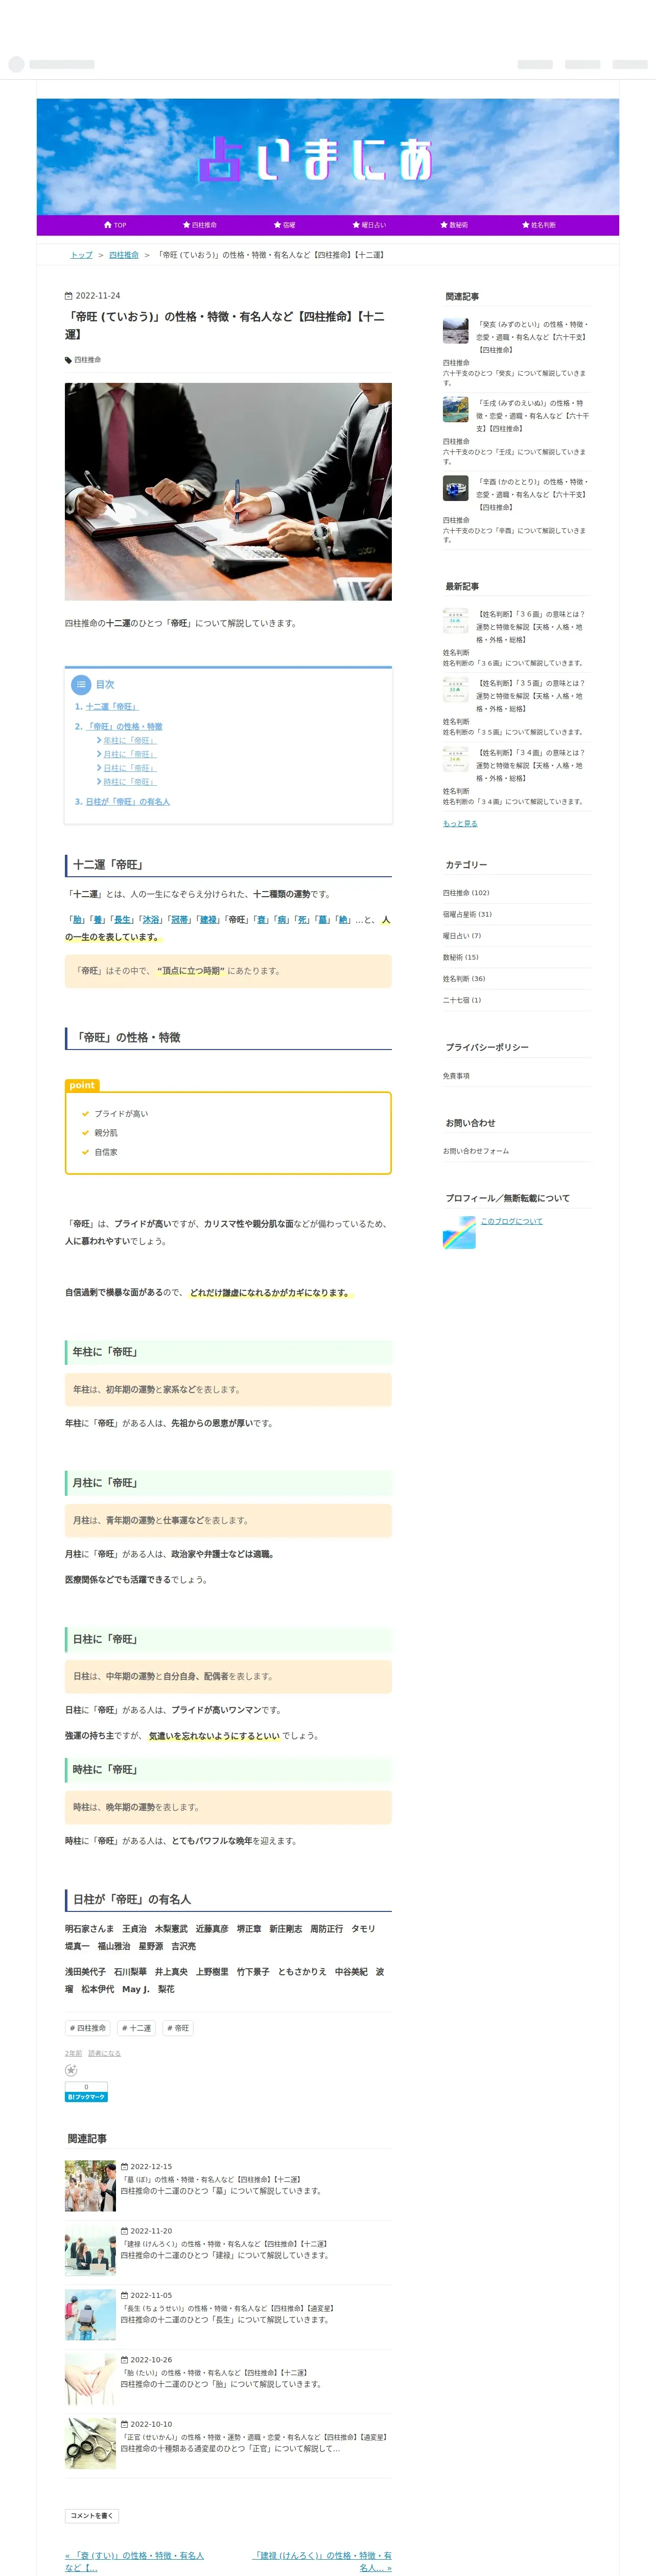Viewport: 656px width, 2576px height.
Task: Click the 2022-11-24 post date
Action: tap(97, 296)
